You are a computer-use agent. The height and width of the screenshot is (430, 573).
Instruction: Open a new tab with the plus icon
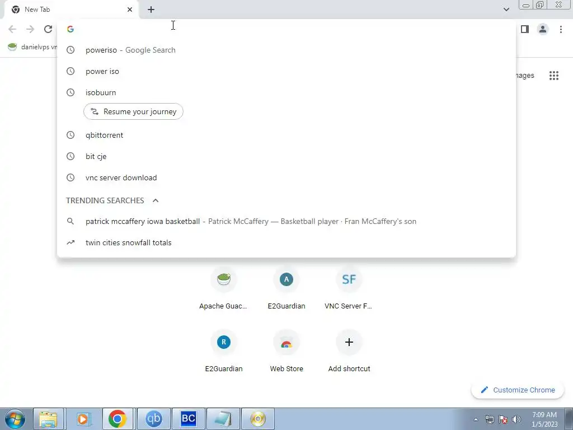click(151, 10)
